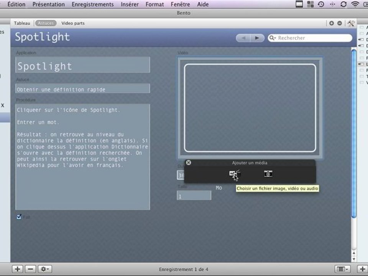The width and height of the screenshot is (368, 276).
Task: Click the Mo unit label
Action: (x=219, y=188)
